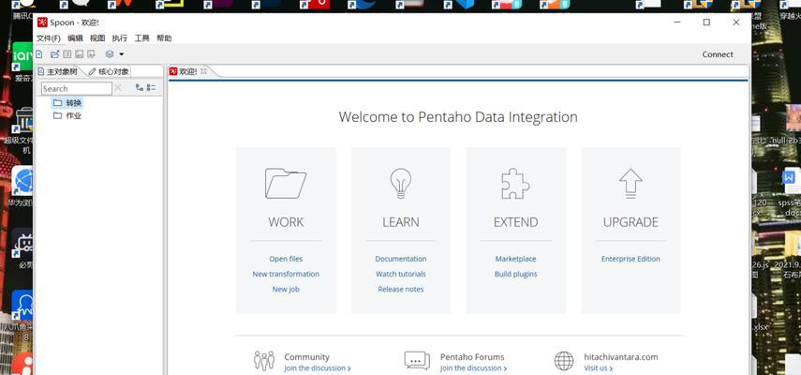Click the New job link
The image size is (801, 375).
286,289
